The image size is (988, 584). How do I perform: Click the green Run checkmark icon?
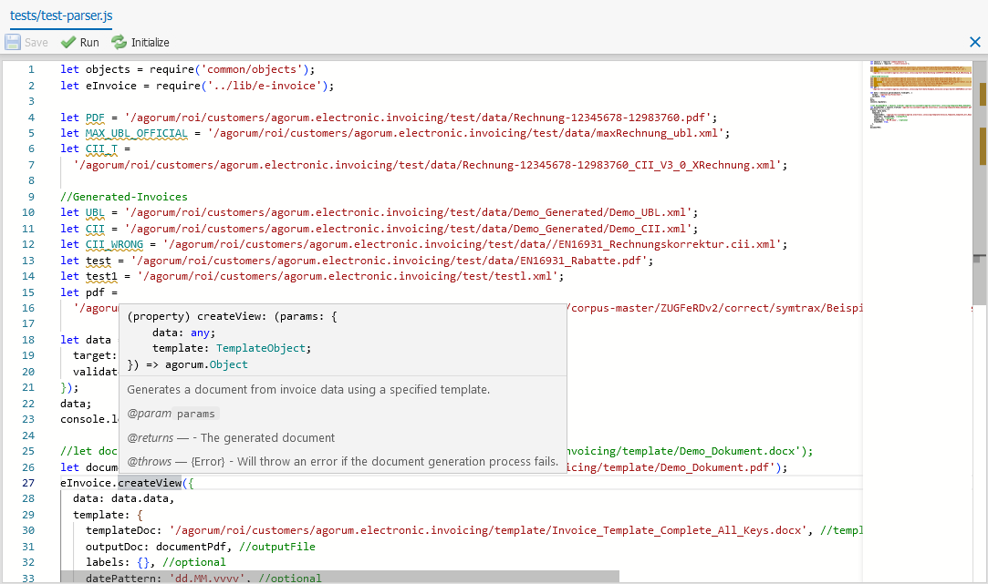click(x=68, y=42)
